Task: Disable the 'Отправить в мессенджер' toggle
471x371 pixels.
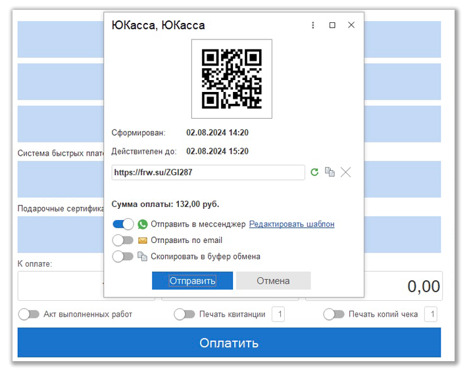Action: point(123,224)
